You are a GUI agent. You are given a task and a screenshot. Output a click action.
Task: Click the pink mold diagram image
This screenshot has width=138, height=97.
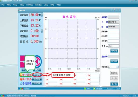tap(23, 61)
